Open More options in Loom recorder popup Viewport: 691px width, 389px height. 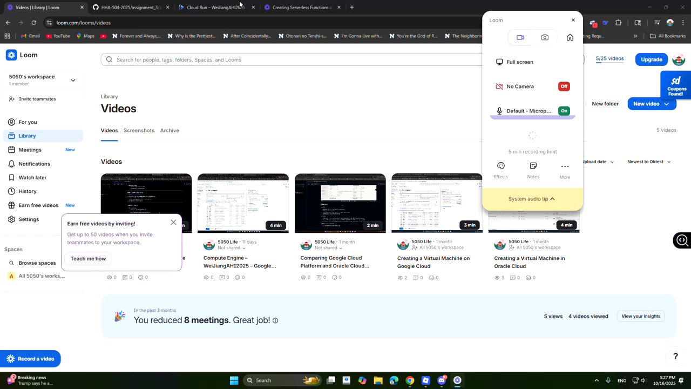coord(565,170)
